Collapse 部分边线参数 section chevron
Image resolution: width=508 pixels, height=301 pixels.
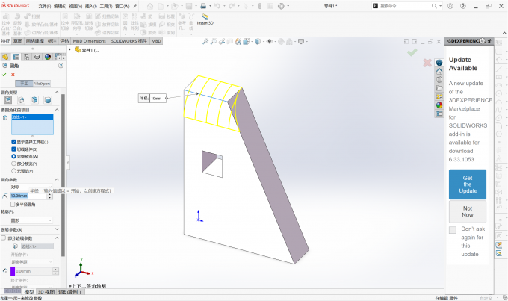57,238
